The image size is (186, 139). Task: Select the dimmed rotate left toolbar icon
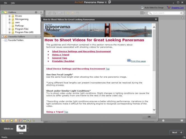click(x=50, y=13)
